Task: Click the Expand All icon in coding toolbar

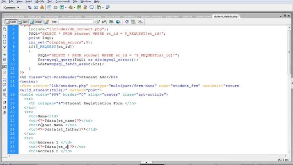Action: 5,47
